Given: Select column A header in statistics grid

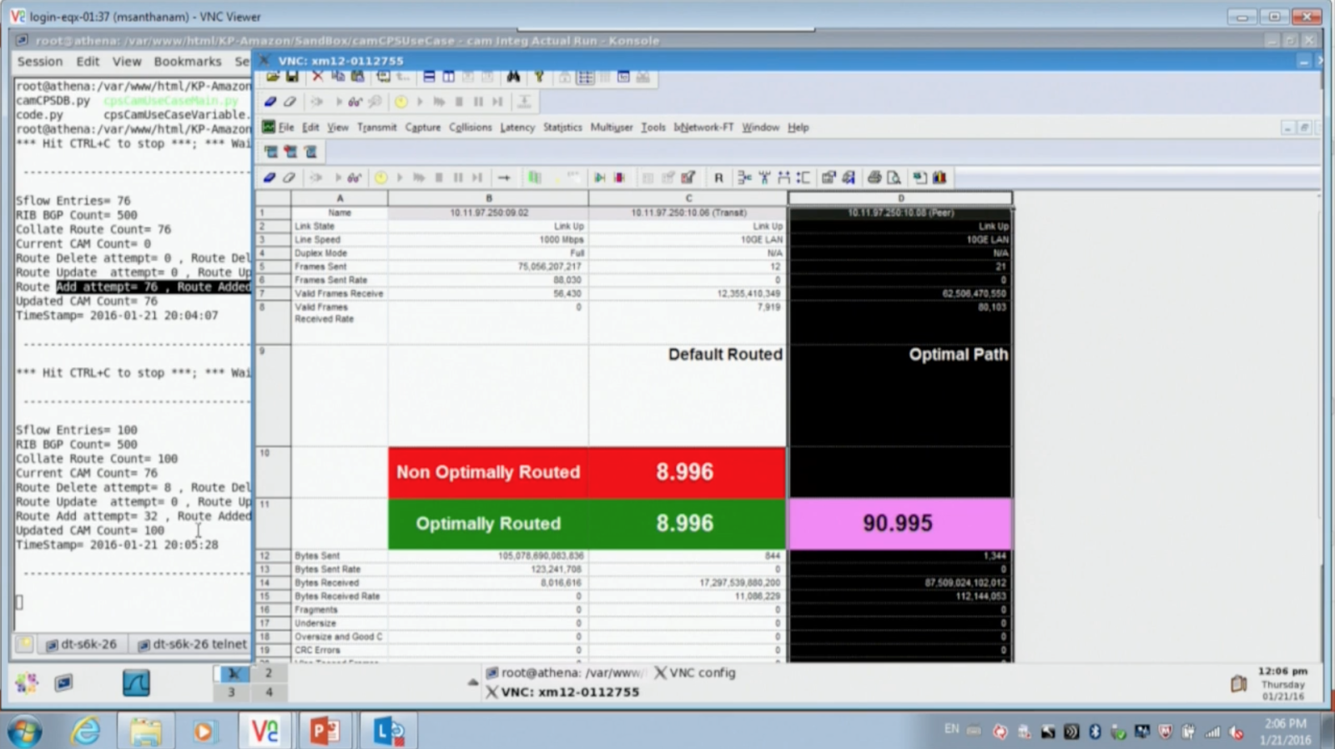Looking at the screenshot, I should tap(340, 199).
